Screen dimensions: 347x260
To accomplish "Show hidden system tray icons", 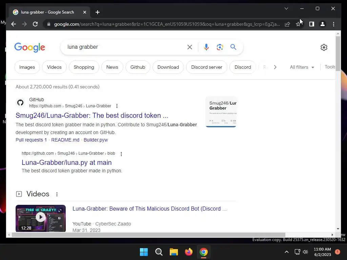I will click(287, 252).
